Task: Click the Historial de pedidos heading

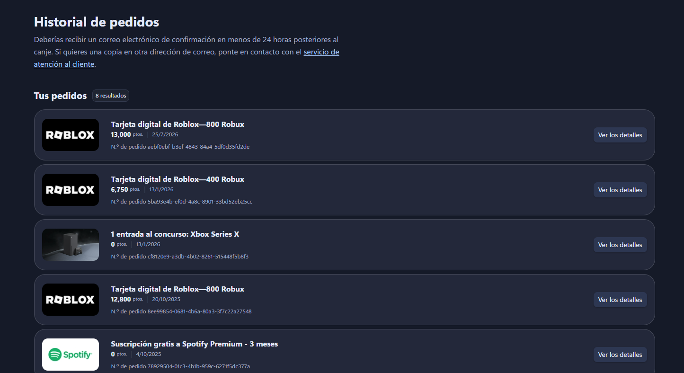Action: coord(97,22)
